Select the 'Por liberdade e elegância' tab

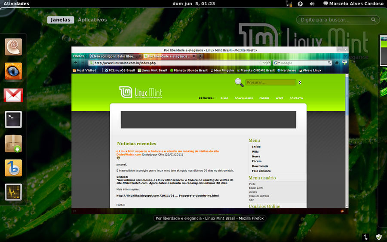pyautogui.click(x=169, y=56)
